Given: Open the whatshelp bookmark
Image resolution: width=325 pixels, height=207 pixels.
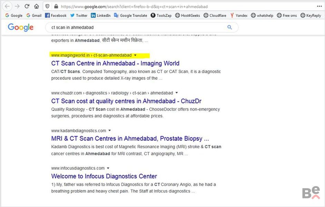Looking at the screenshot, I should [262, 15].
